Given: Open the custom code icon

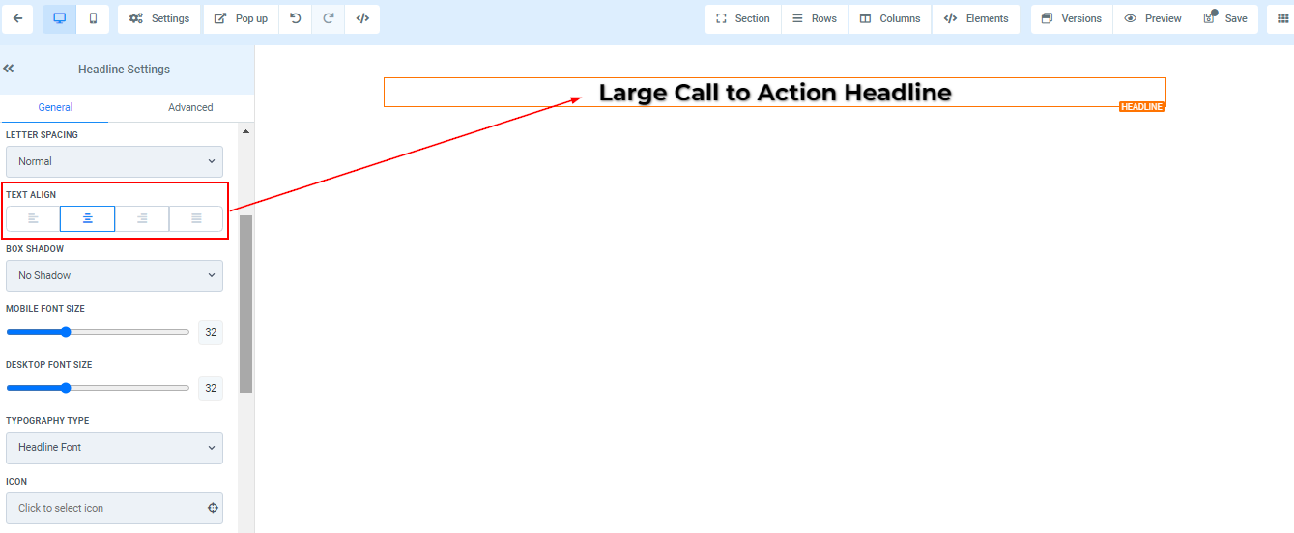Looking at the screenshot, I should click(362, 18).
